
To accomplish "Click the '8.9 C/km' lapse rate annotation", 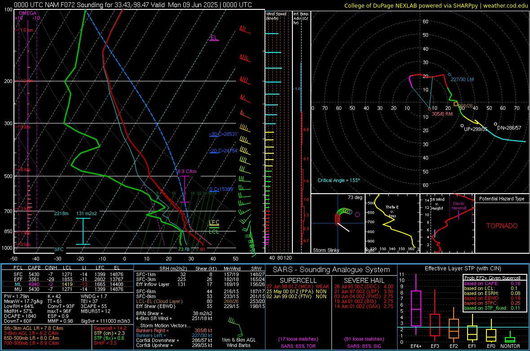I will (x=187, y=171).
